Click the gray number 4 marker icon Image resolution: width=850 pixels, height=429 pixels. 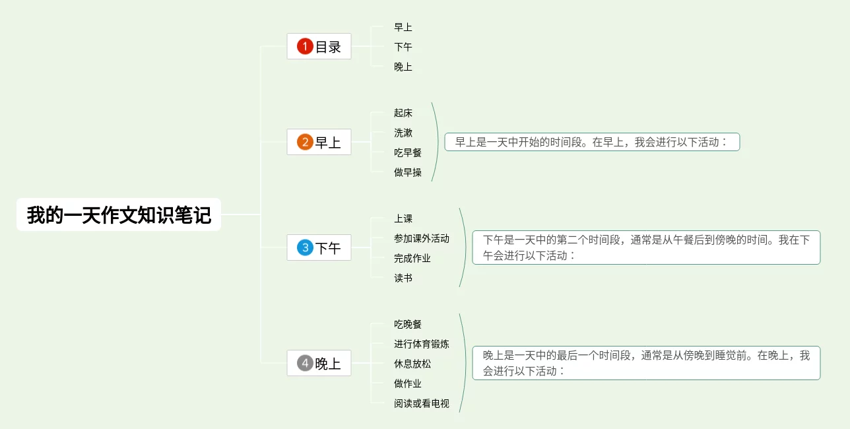[305, 363]
